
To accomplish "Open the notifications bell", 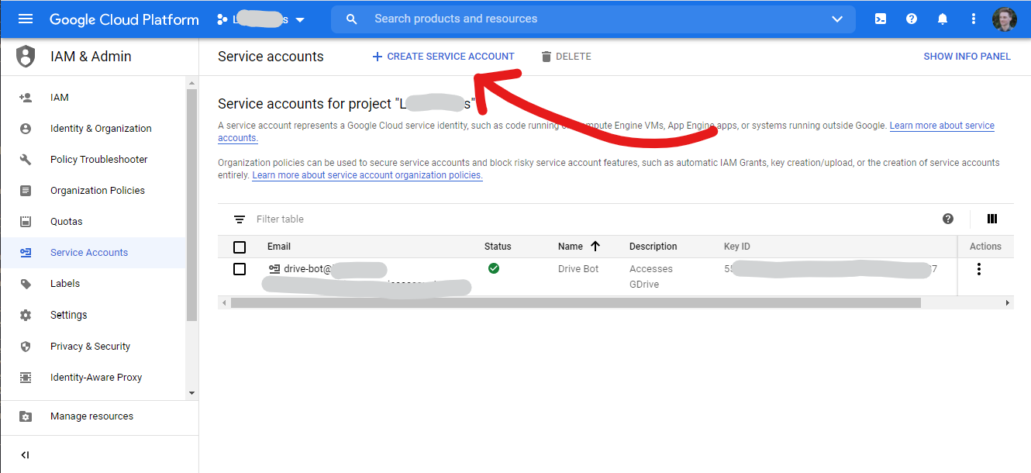I will 943,19.
